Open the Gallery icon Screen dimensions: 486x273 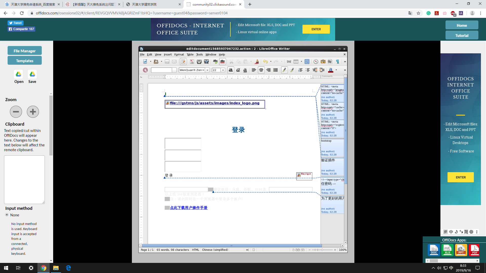(x=323, y=62)
